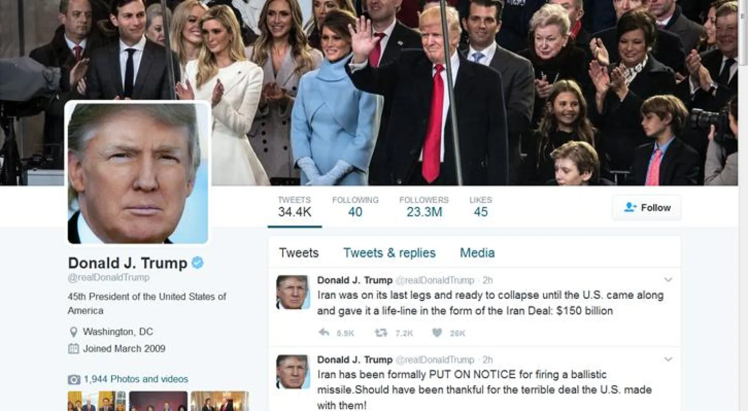
Task: Follow the Donald J. Trump account
Action: tap(647, 207)
